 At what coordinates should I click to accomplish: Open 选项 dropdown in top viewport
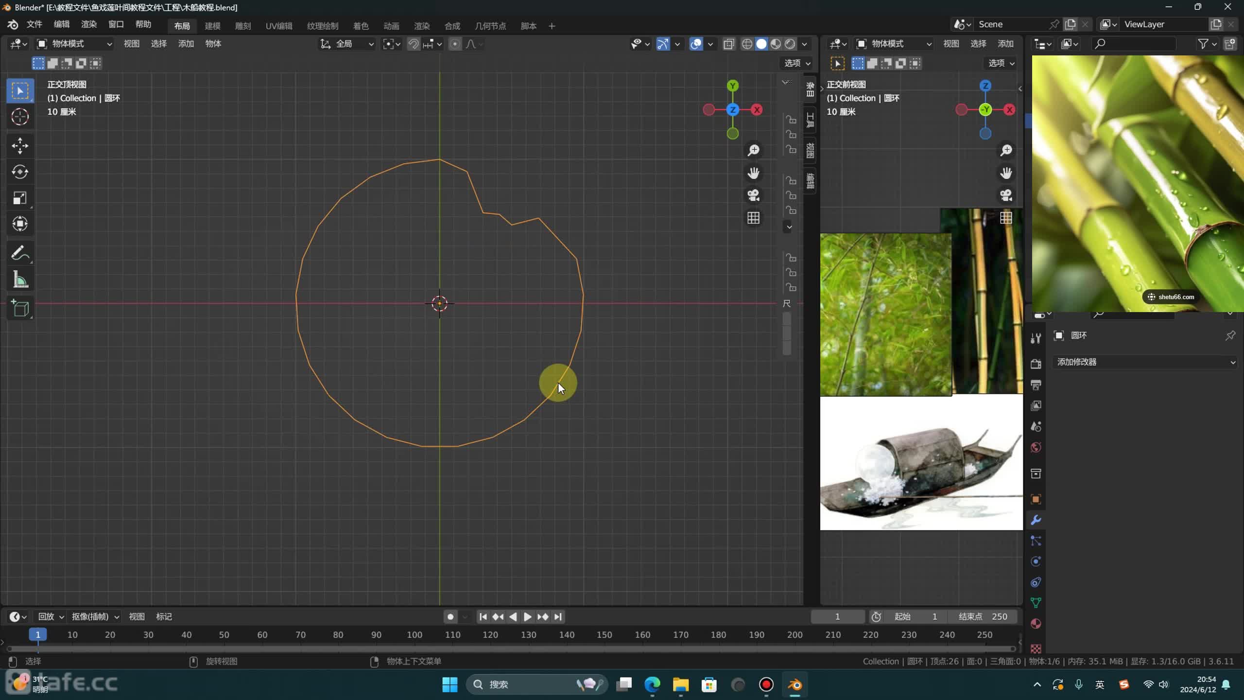point(797,63)
